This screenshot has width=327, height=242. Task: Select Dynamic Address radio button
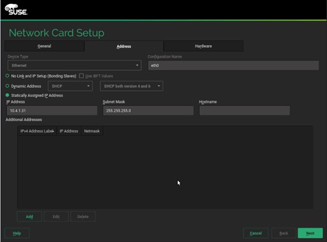point(7,86)
